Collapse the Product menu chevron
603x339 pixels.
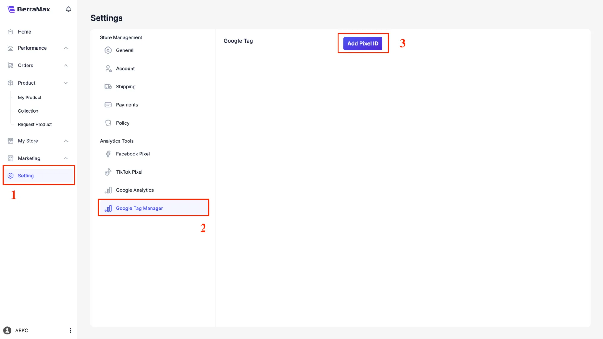[x=66, y=83]
